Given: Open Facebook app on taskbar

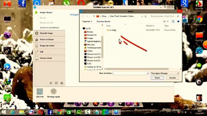Looking at the screenshot, I should tap(50, 112).
